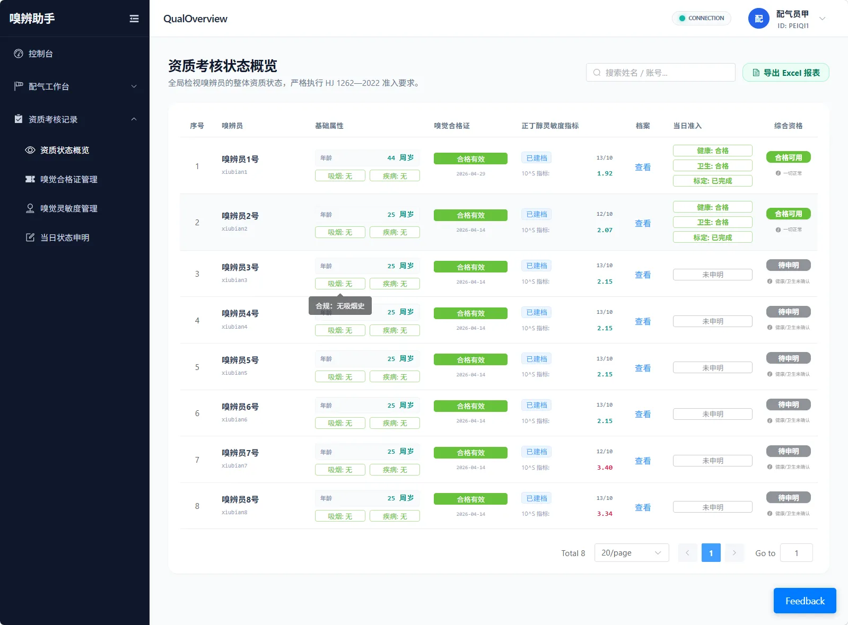Screen dimensions: 848x625
Task: Click 疾病: 无 tag for 嗅辨员5号
Action: pyautogui.click(x=395, y=377)
